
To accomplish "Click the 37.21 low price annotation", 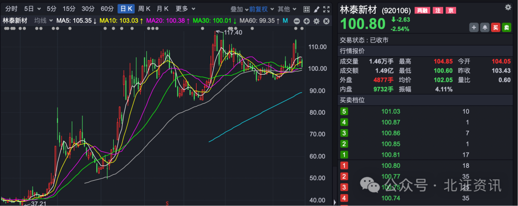I will [x=39, y=205].
